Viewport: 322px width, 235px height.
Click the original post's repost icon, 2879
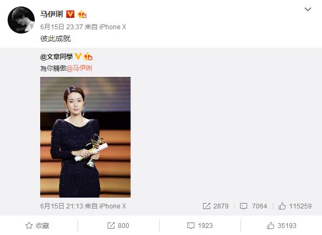click(x=216, y=206)
